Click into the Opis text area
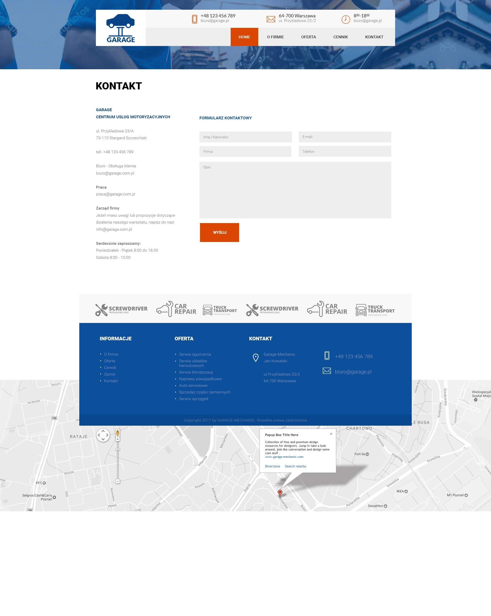 [x=295, y=190]
